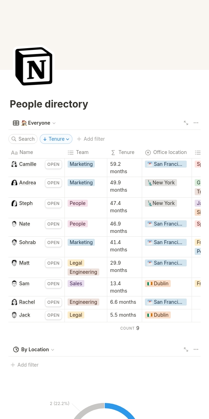Click the list icon on the Team column
The height and width of the screenshot is (419, 209).
[71, 153]
